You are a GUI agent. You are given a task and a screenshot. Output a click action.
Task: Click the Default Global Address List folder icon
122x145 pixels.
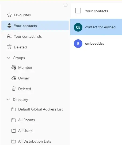click(14, 109)
